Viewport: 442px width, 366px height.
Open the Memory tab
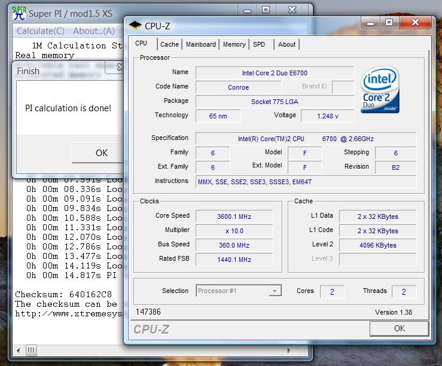[x=234, y=44]
